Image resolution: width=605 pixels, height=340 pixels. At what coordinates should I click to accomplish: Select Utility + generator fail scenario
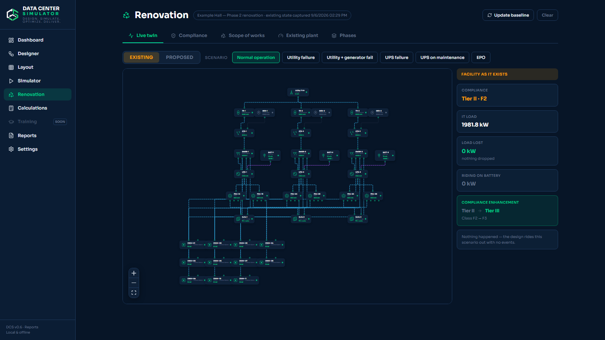350,57
